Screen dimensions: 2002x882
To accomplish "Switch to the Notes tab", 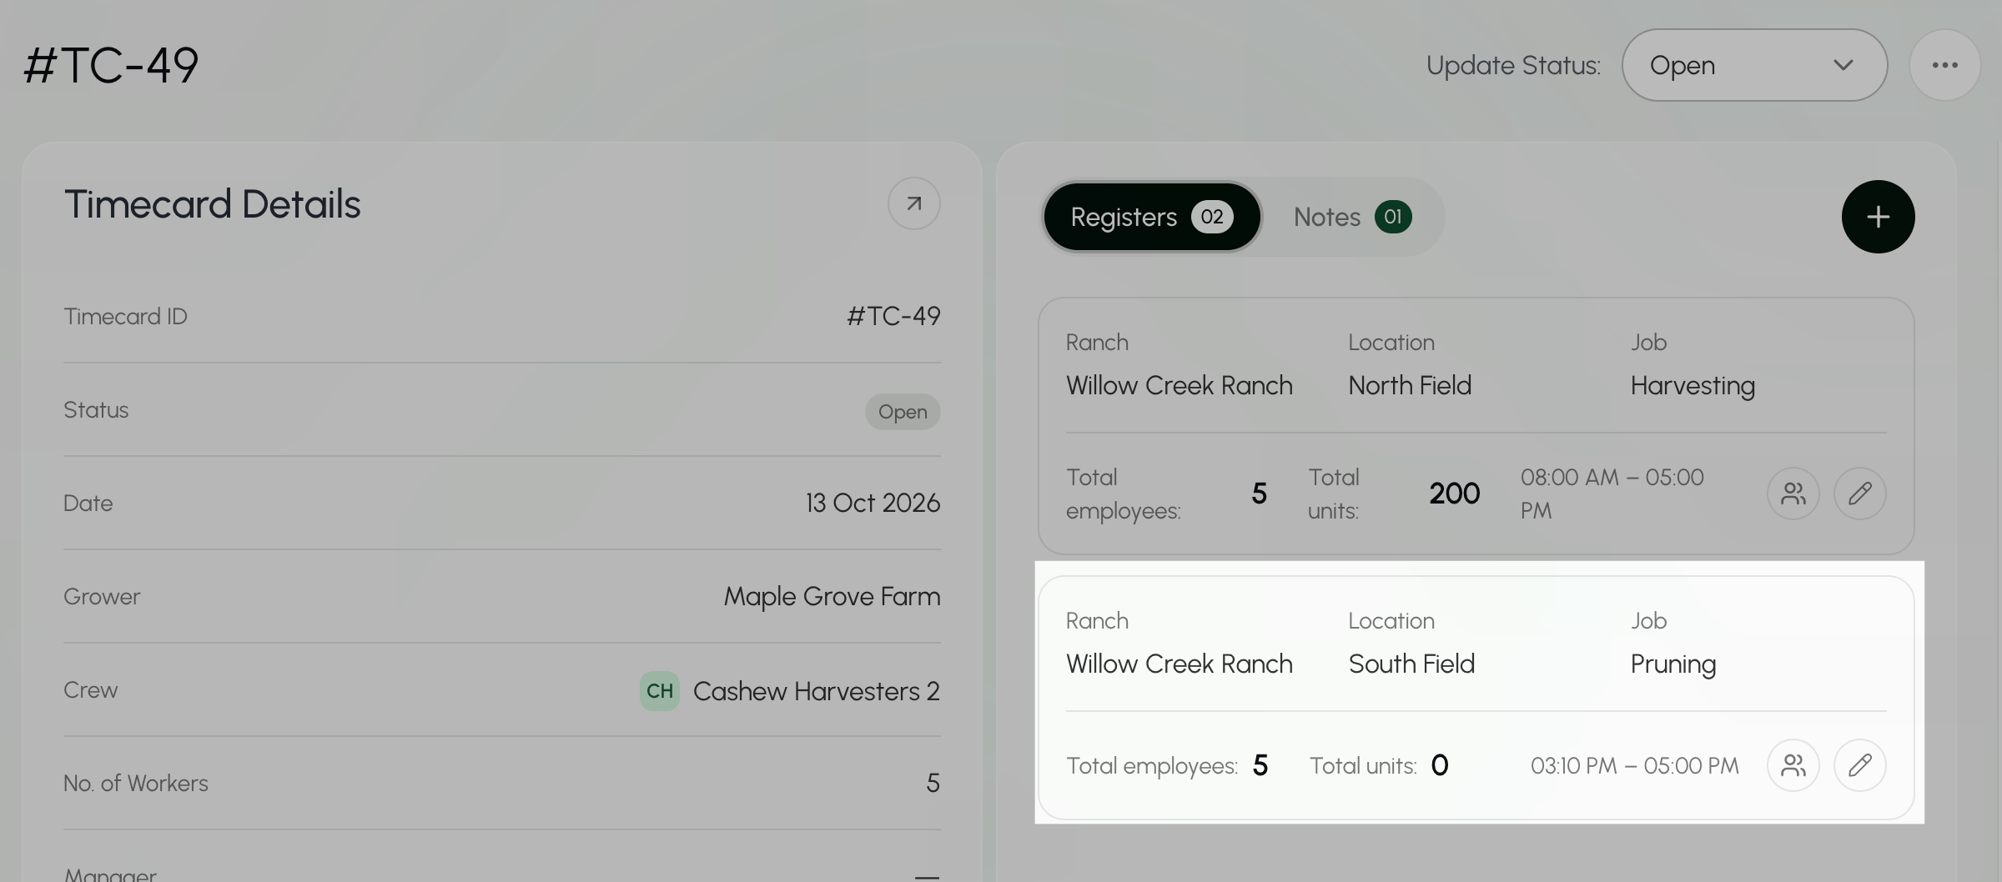I will [x=1352, y=217].
